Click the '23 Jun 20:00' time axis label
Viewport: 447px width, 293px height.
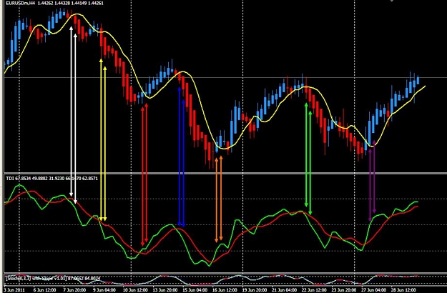pyautogui.click(x=344, y=290)
